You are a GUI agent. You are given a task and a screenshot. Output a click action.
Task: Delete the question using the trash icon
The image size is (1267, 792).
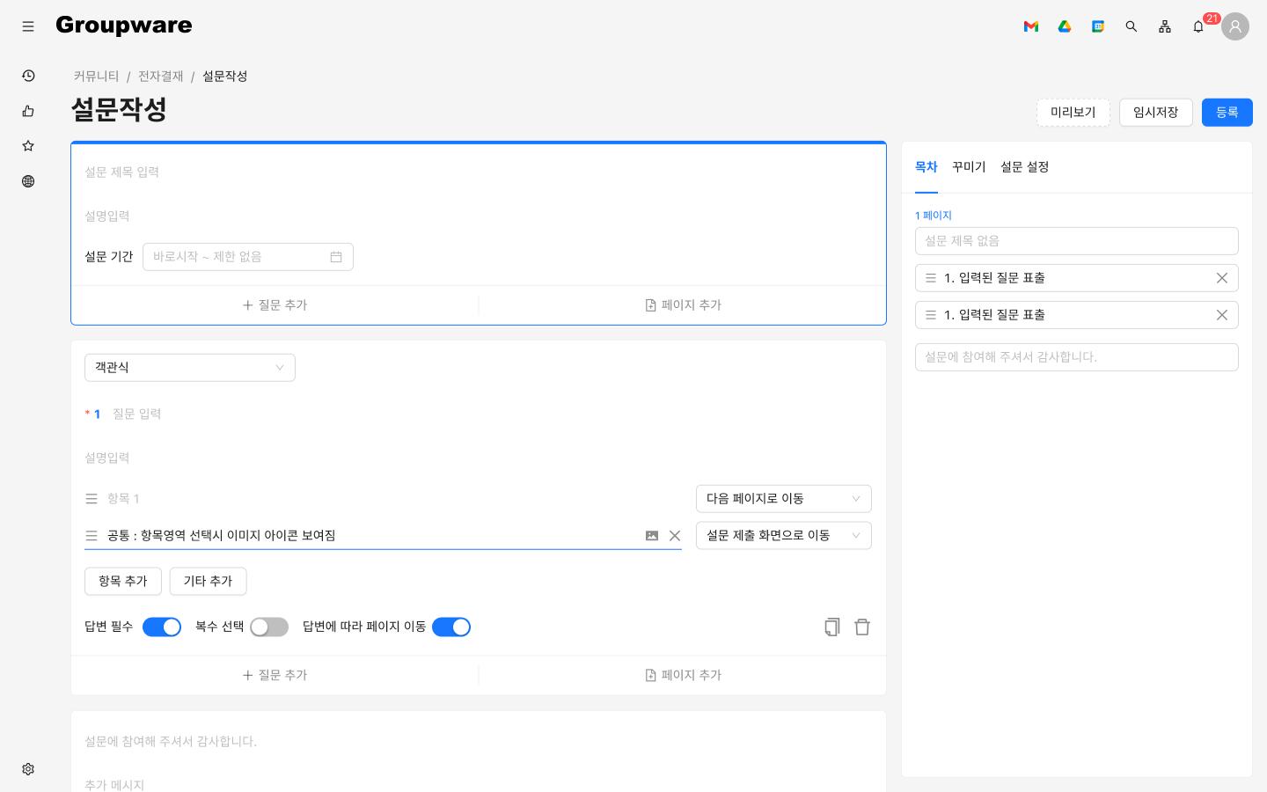862,627
